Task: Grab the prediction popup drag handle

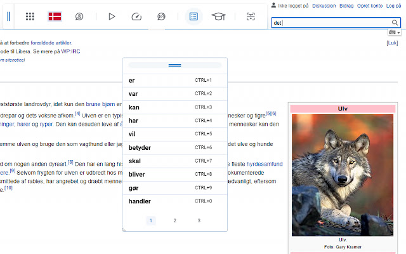Action: tap(175, 65)
